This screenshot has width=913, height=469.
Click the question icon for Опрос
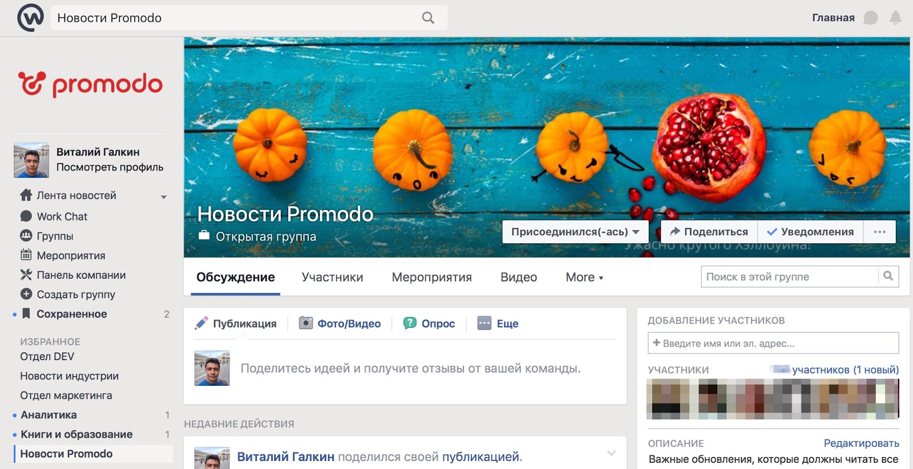[x=410, y=323]
